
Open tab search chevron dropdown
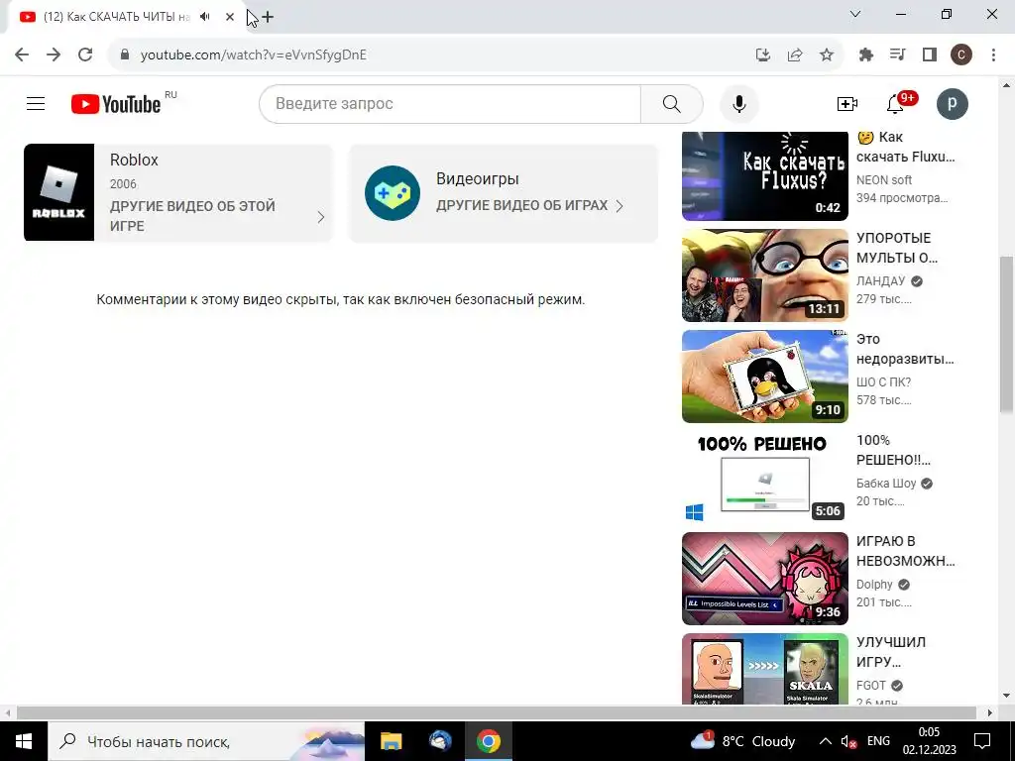pyautogui.click(x=855, y=14)
